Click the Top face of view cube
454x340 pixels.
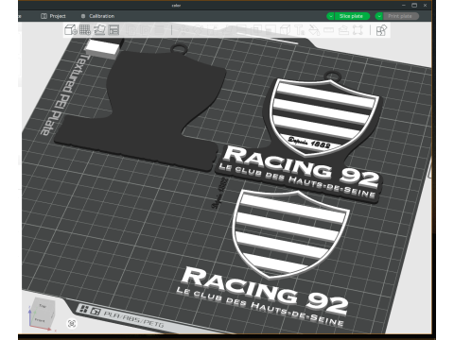[x=43, y=306]
